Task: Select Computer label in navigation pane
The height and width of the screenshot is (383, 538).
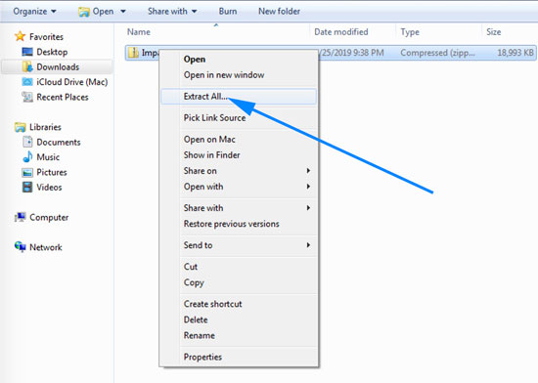Action: [x=49, y=218]
